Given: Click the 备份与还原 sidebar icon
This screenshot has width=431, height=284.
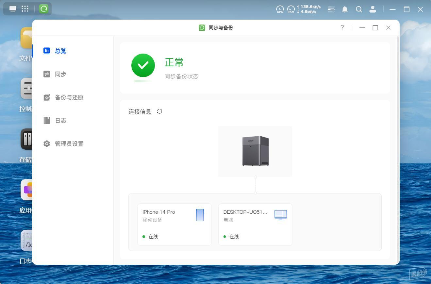Looking at the screenshot, I should (47, 97).
